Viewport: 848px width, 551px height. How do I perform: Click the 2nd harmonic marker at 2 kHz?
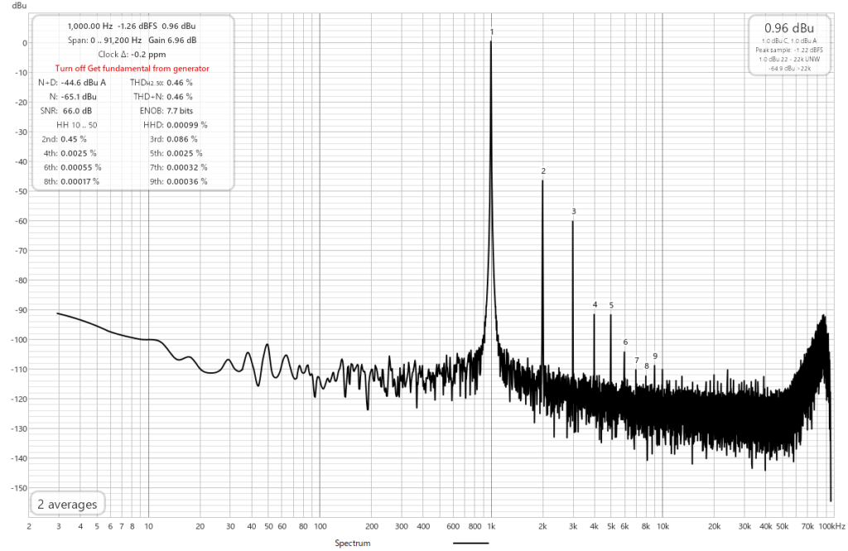(543, 171)
